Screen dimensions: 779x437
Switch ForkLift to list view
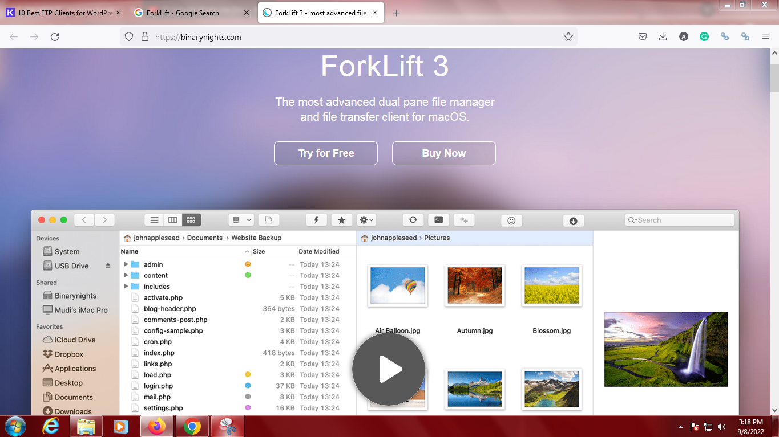tap(154, 220)
